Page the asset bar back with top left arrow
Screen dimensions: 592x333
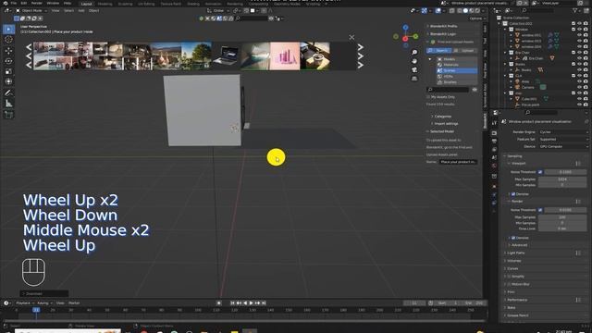pyautogui.click(x=29, y=47)
